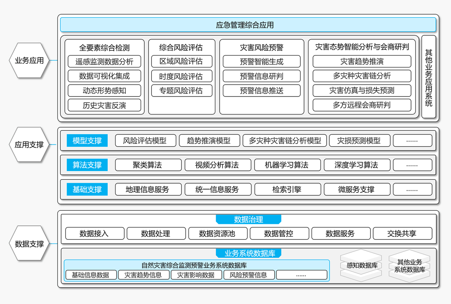Click the 其他业务系统数据库 stacked icon
The height and width of the screenshot is (304, 451).
[410, 266]
